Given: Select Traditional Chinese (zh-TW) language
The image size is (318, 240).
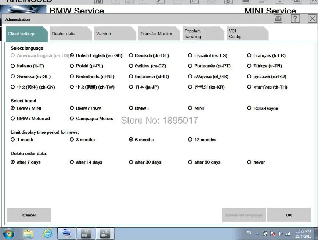Looking at the screenshot, I should (92, 87).
